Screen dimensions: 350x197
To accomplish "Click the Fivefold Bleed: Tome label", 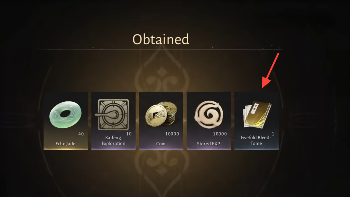I will tap(256, 140).
